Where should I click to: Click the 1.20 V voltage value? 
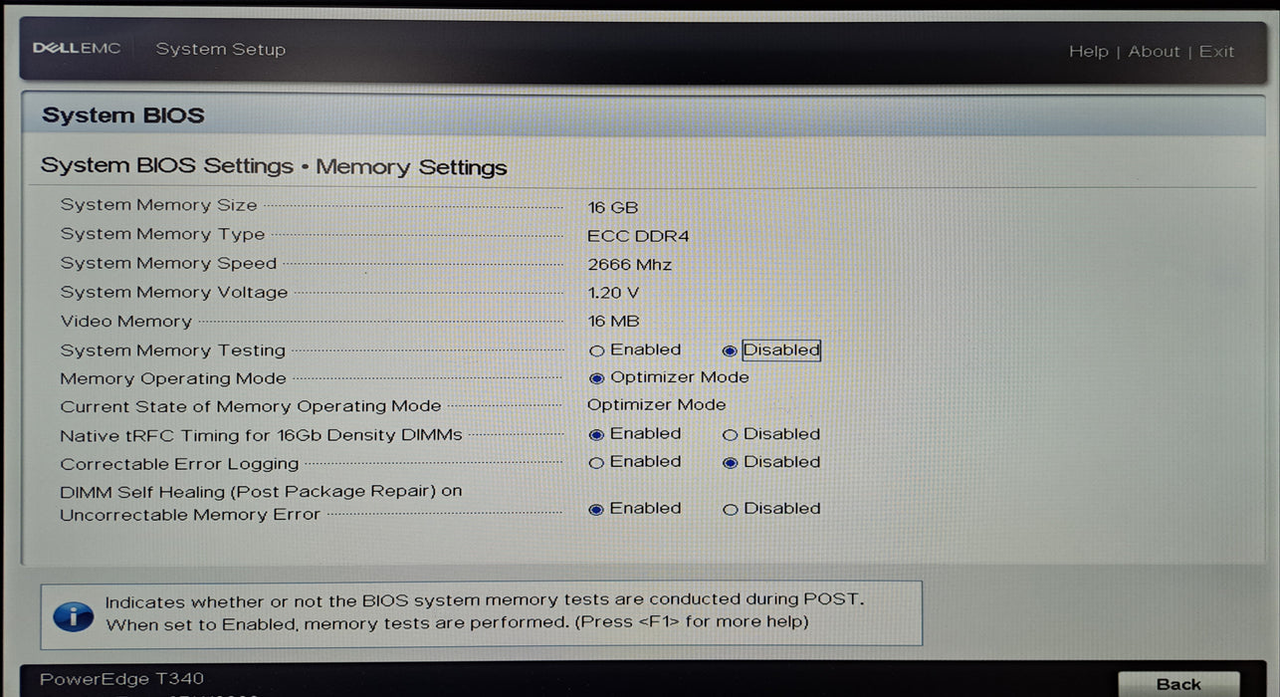click(x=613, y=293)
